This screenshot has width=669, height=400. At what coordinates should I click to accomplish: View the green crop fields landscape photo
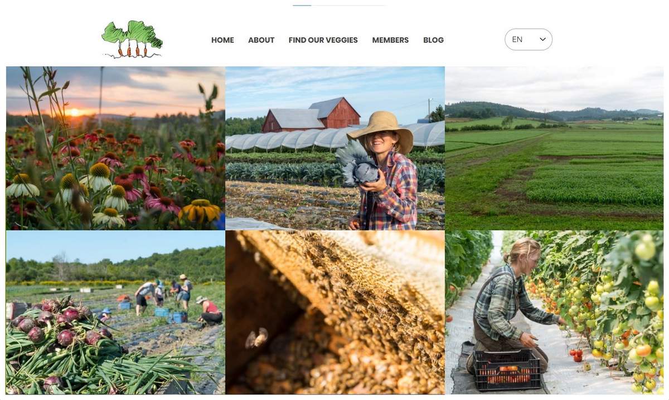[x=554, y=149]
